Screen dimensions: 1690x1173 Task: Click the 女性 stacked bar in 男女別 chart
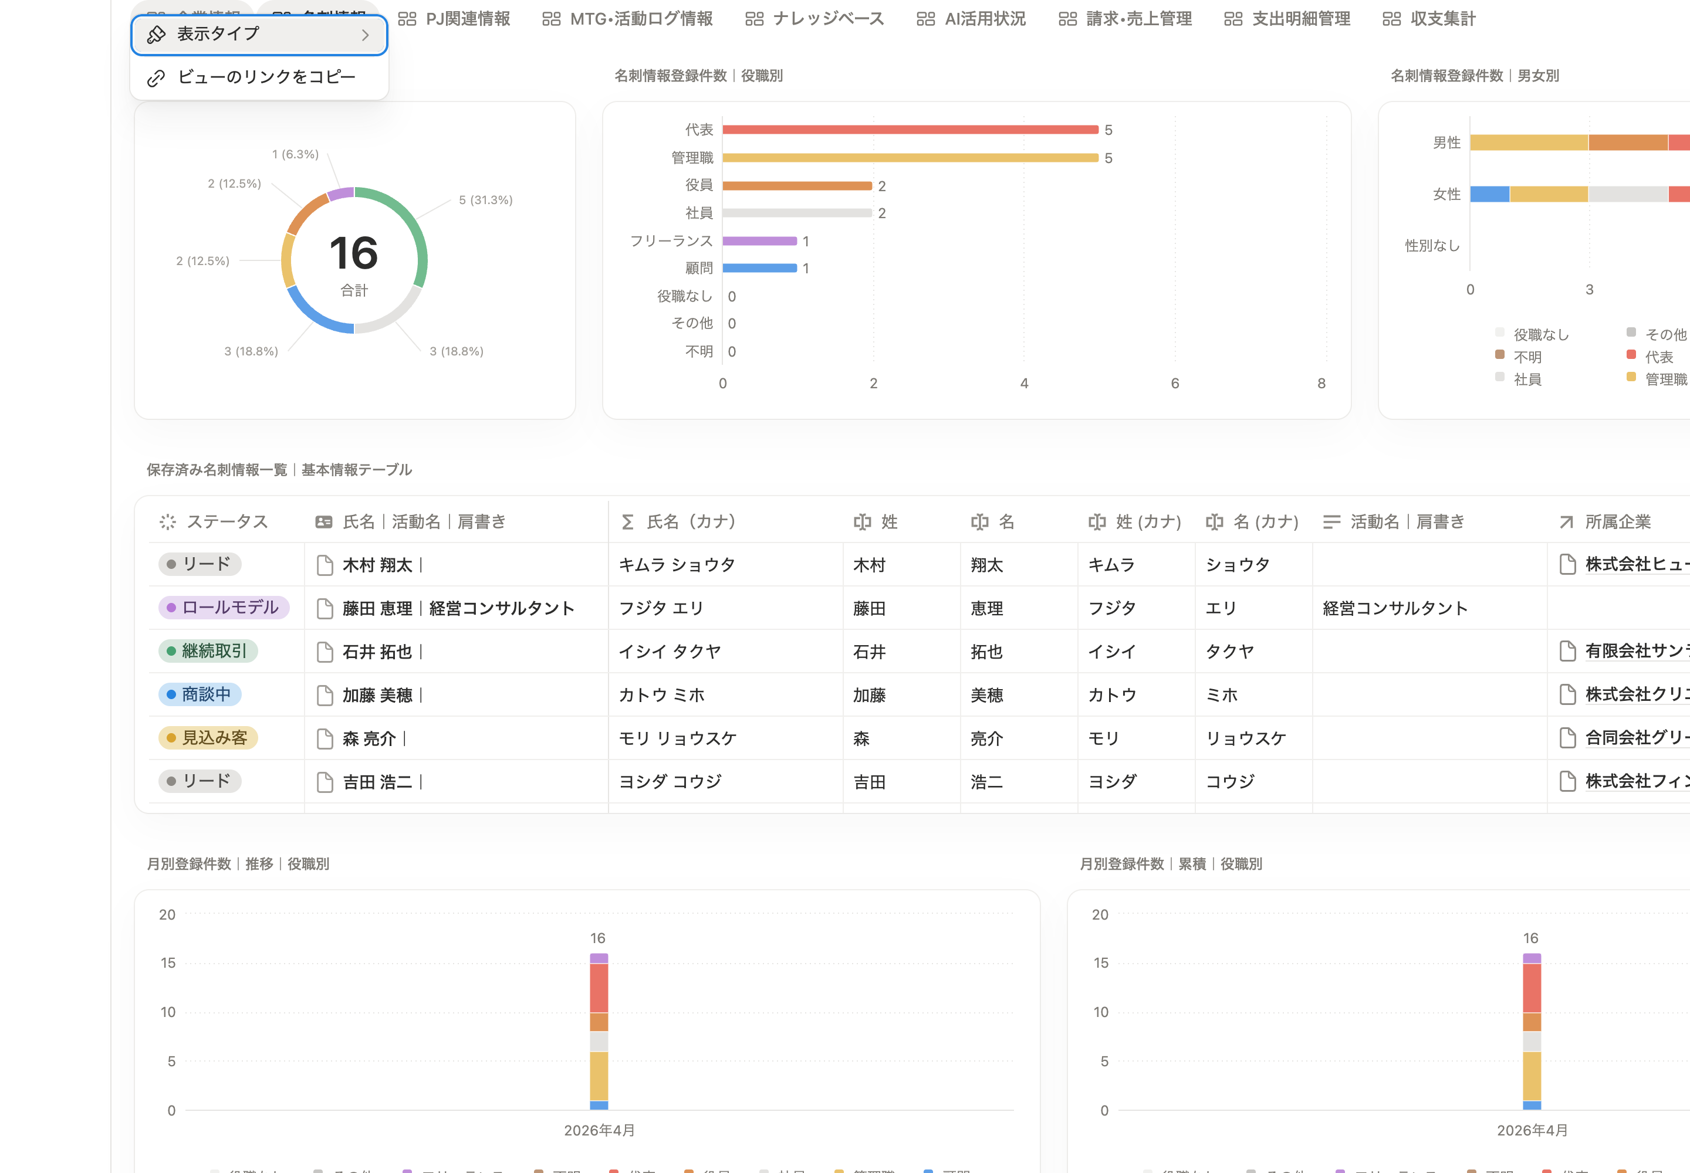[1580, 194]
